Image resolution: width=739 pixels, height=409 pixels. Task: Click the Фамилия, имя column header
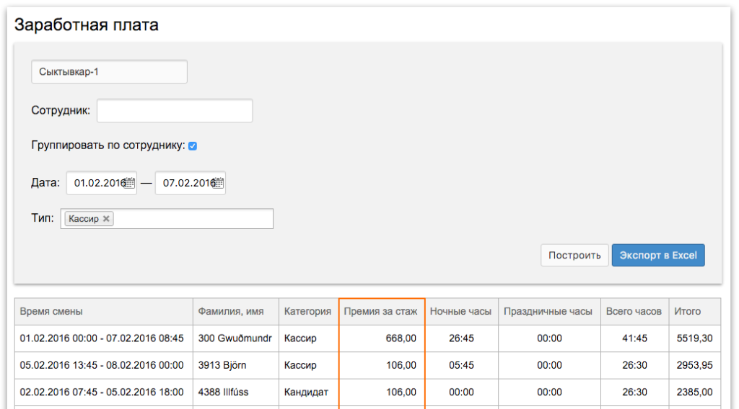(x=236, y=311)
